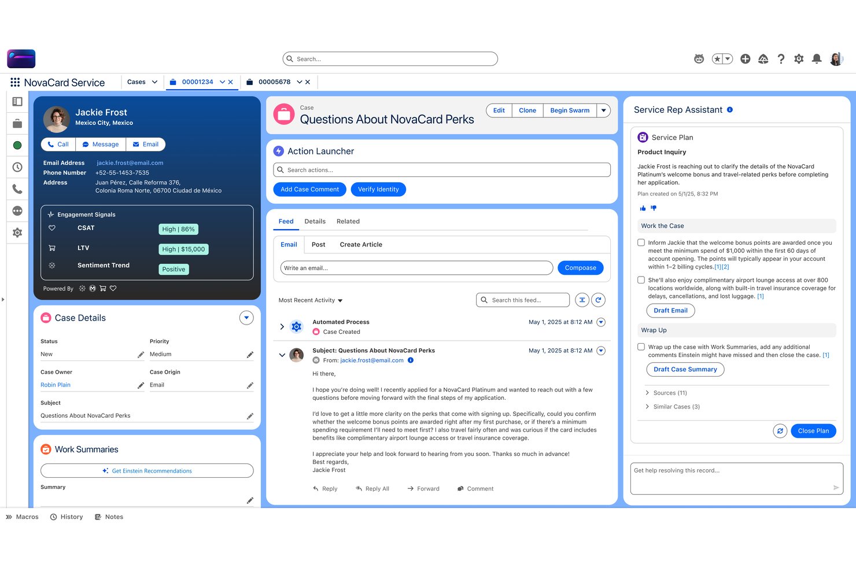Image resolution: width=856 pixels, height=571 pixels.
Task: Open the Help question mark icon
Action: [781, 58]
